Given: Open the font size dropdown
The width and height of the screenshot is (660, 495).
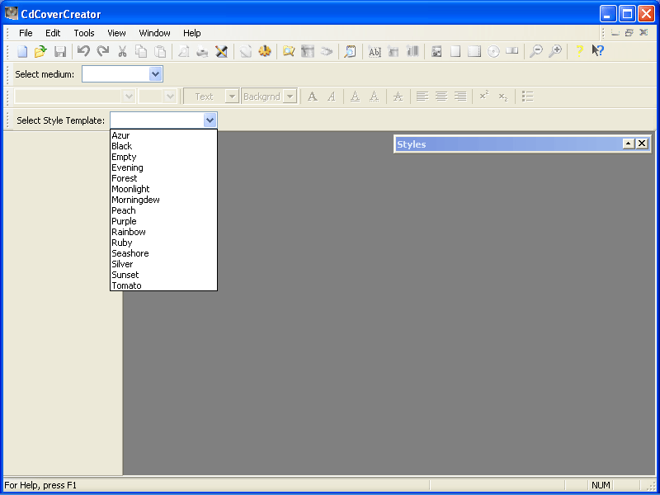Looking at the screenshot, I should pyautogui.click(x=170, y=97).
